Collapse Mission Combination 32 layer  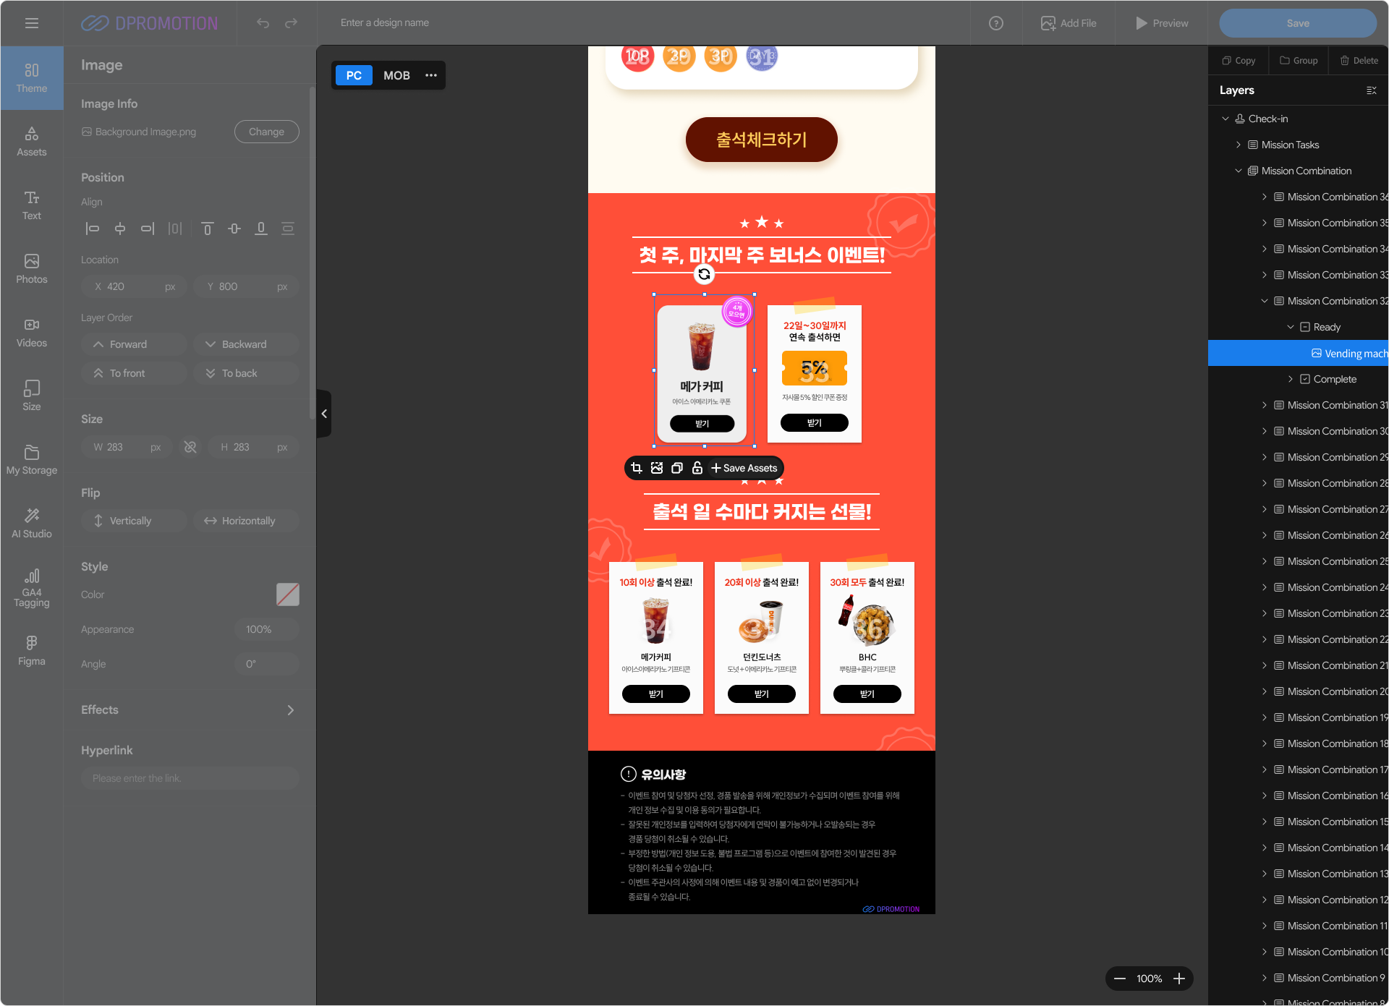point(1265,301)
